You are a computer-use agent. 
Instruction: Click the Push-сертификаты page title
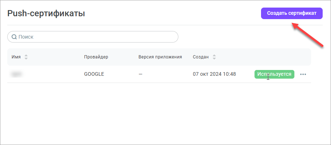tap(46, 13)
